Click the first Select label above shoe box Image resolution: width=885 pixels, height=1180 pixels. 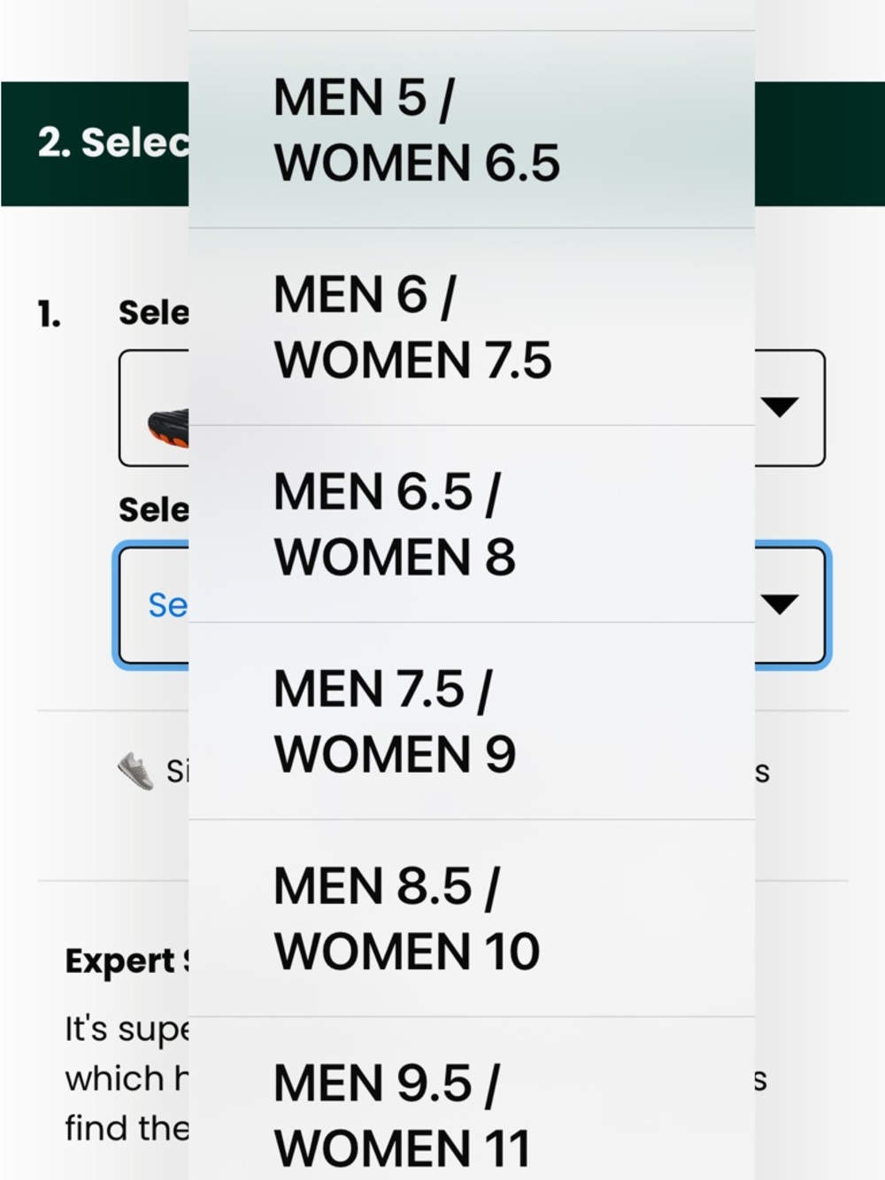[x=154, y=312]
